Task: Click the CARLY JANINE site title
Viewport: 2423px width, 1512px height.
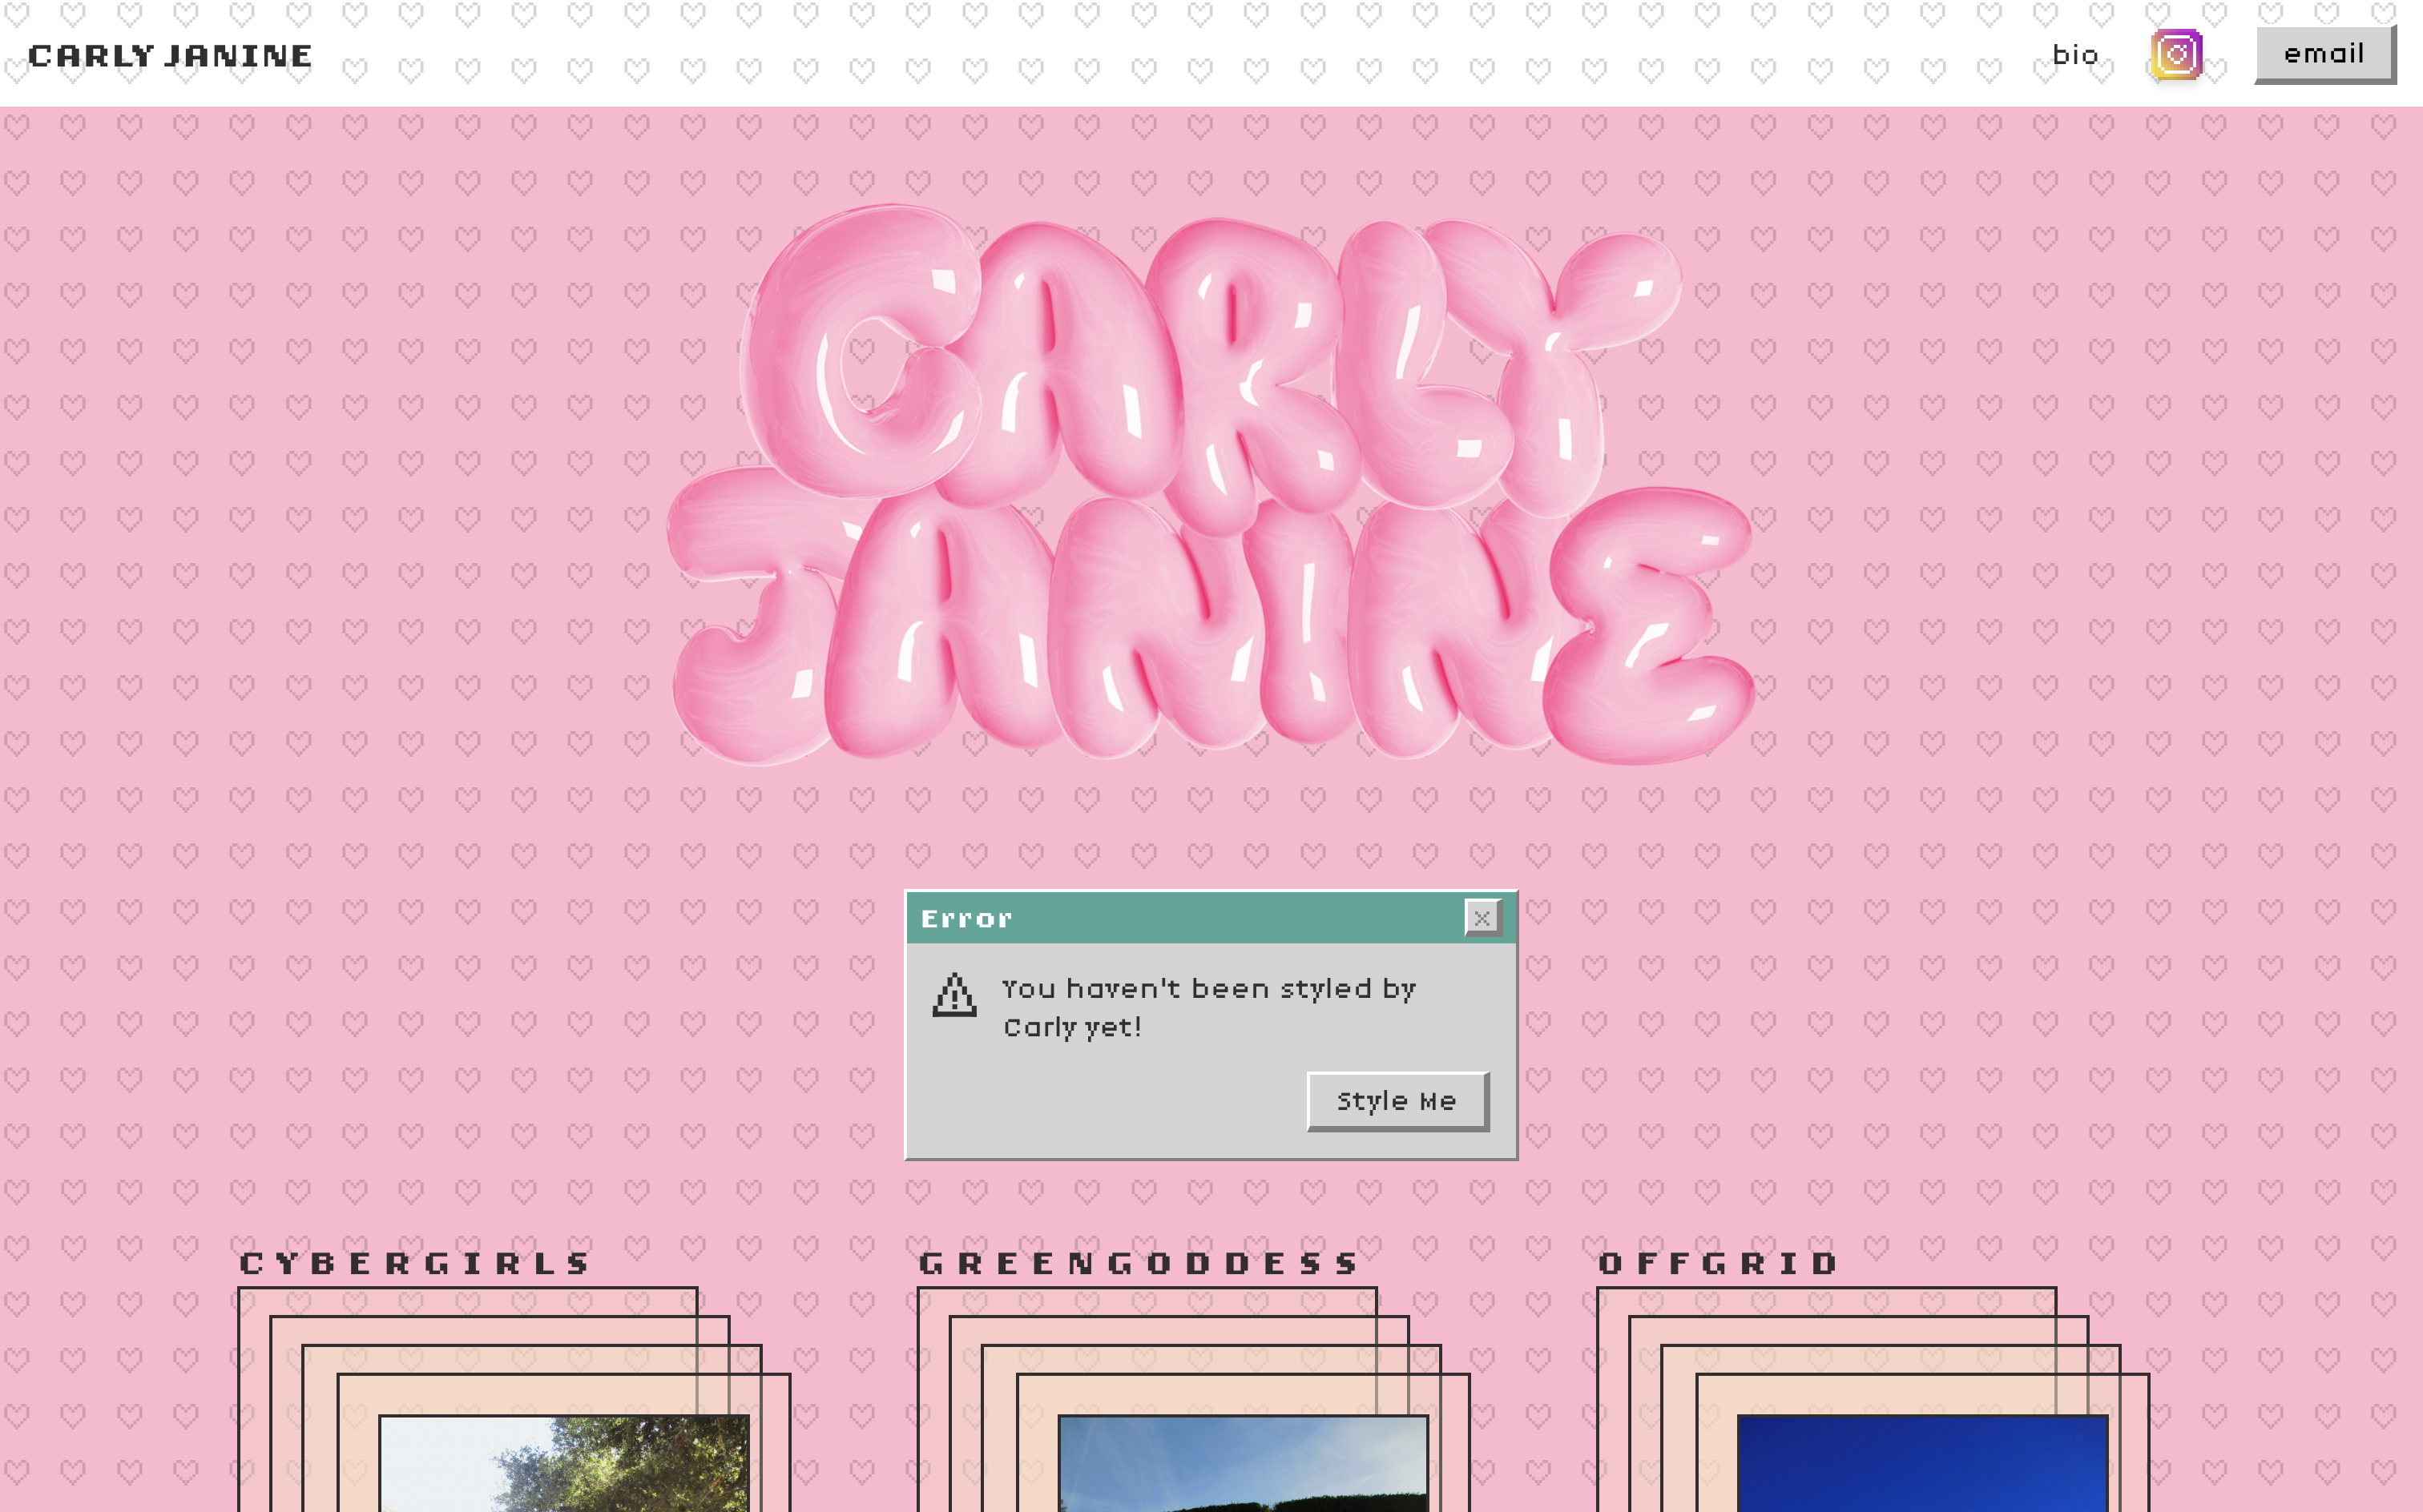Action: (x=170, y=56)
